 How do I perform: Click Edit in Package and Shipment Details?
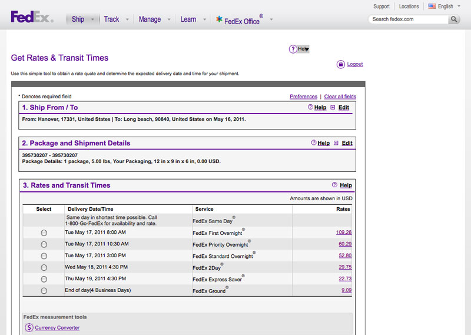[347, 143]
